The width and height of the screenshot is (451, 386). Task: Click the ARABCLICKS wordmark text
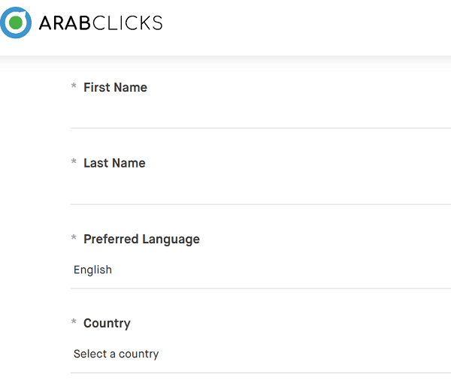[101, 23]
